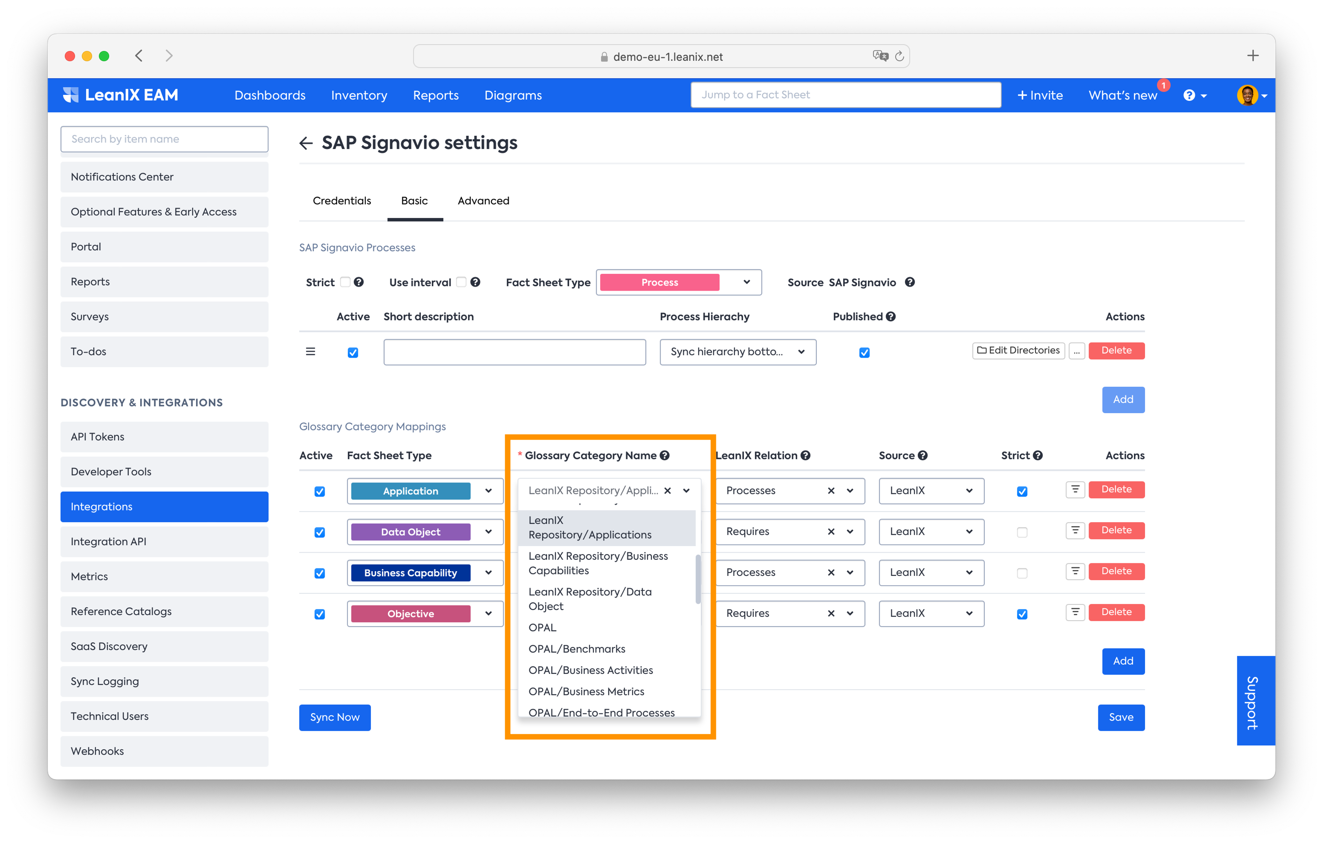Open the Requires relation dropdown in Objective row
This screenshot has height=843, width=1324.
click(x=790, y=613)
